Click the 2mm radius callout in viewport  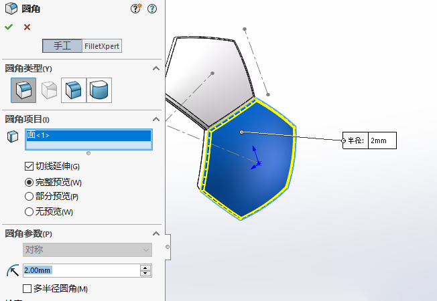coord(382,140)
